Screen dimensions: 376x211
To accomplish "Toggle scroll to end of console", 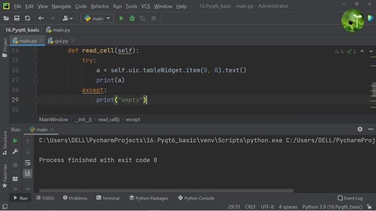I will [28, 173].
